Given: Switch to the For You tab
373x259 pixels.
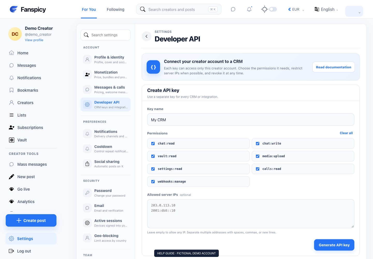Looking at the screenshot, I should pyautogui.click(x=89, y=9).
